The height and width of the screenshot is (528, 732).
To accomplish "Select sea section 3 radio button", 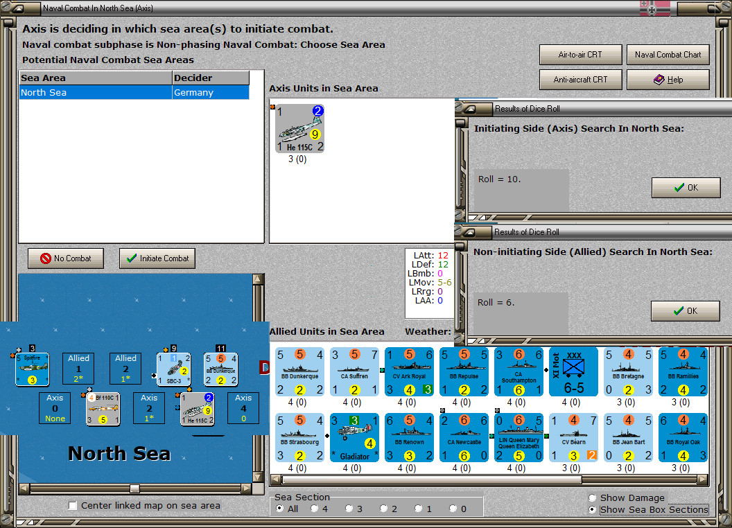I will (x=349, y=509).
